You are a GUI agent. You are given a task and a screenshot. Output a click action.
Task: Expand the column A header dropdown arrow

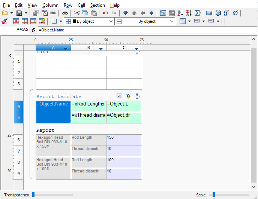pos(66,49)
